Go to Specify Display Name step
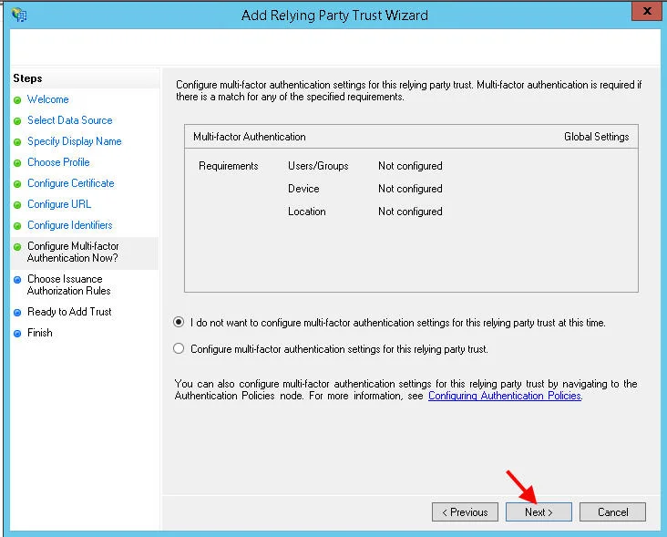Image resolution: width=667 pixels, height=537 pixels. (x=75, y=141)
